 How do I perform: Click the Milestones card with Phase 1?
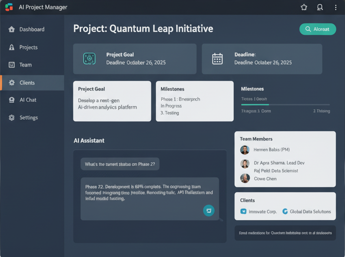click(194, 101)
